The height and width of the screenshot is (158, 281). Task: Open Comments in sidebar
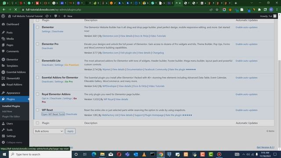[x=13, y=51]
